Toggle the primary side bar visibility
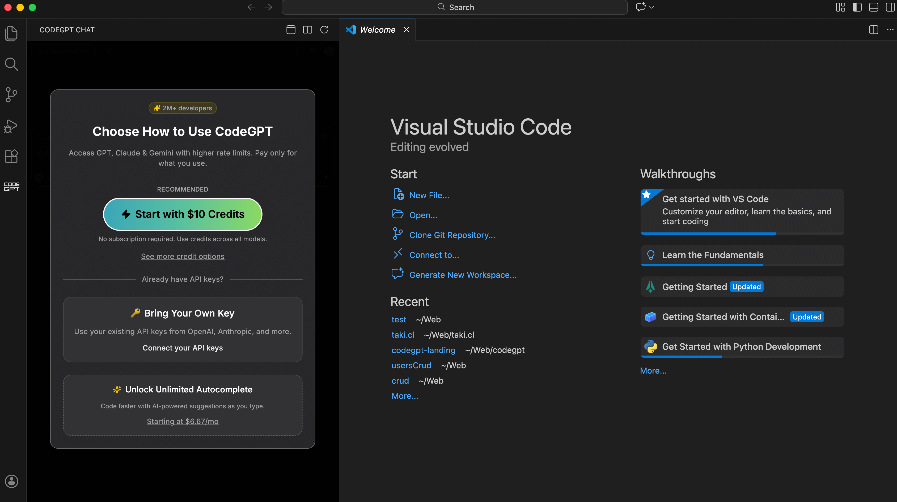 click(x=857, y=7)
